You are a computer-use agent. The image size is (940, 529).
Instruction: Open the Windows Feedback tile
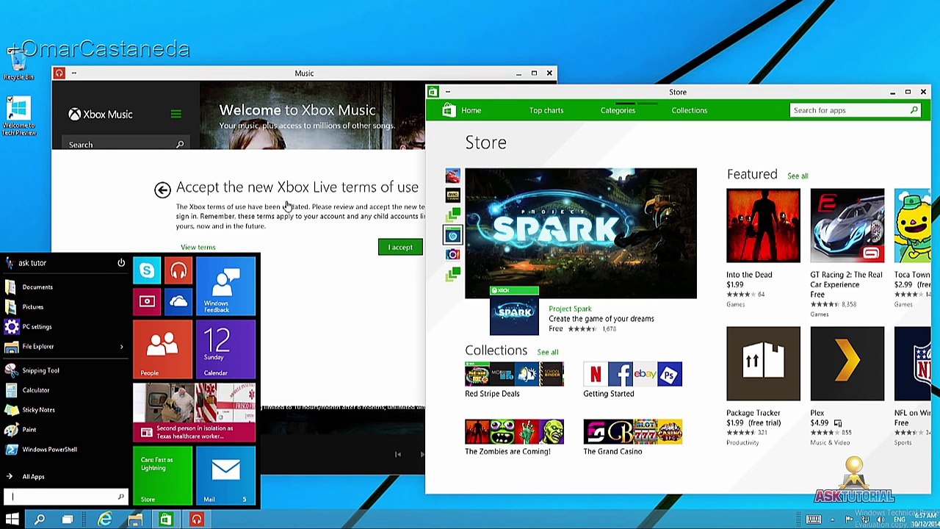pos(225,287)
